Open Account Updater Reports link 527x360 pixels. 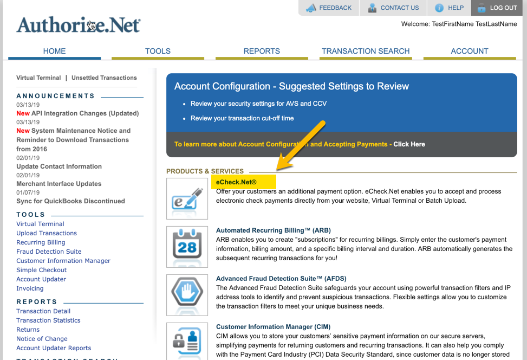click(x=54, y=348)
